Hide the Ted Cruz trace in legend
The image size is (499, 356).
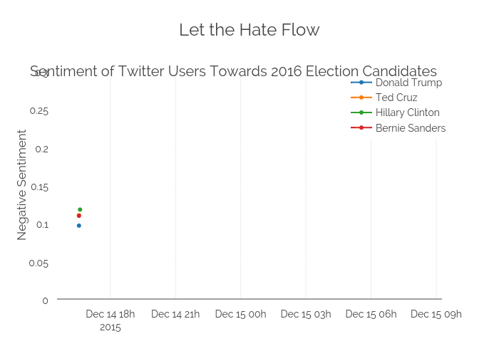click(x=396, y=98)
